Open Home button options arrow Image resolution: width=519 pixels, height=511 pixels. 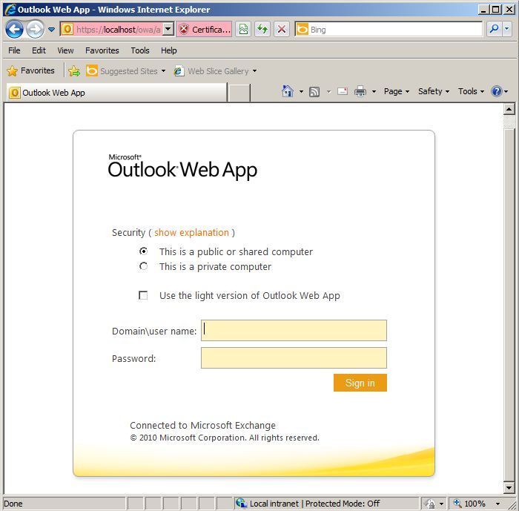pyautogui.click(x=301, y=91)
